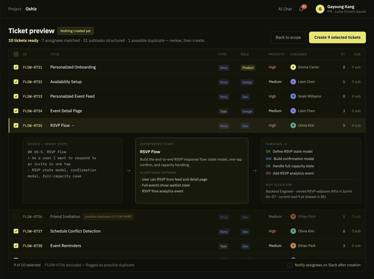Viewport: 374px width, 279px height.
Task: Click the FLOW-0737 ticket ID
Action: coord(33,231)
